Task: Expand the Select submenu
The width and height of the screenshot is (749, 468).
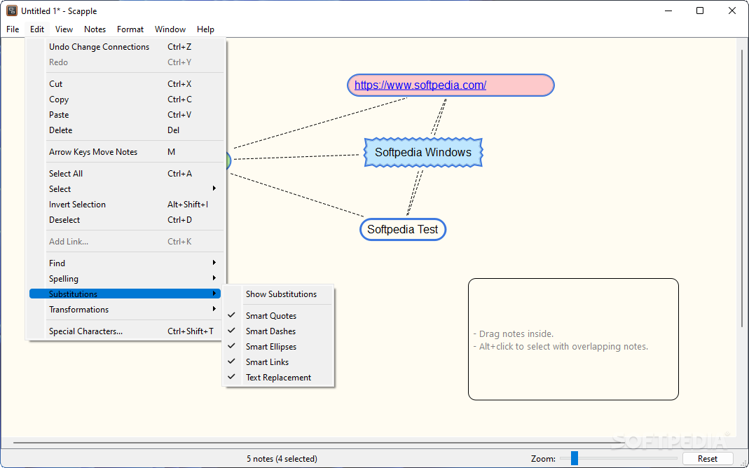Action: tap(125, 189)
